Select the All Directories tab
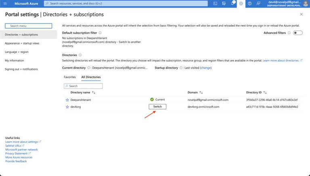Viewport: 310px width, 176px height. coord(91,77)
